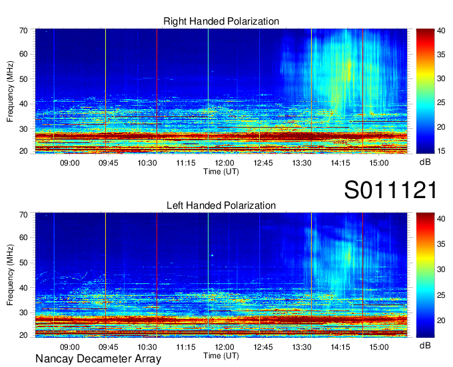Click the "Time (UT)" label under the top plot

point(221,172)
